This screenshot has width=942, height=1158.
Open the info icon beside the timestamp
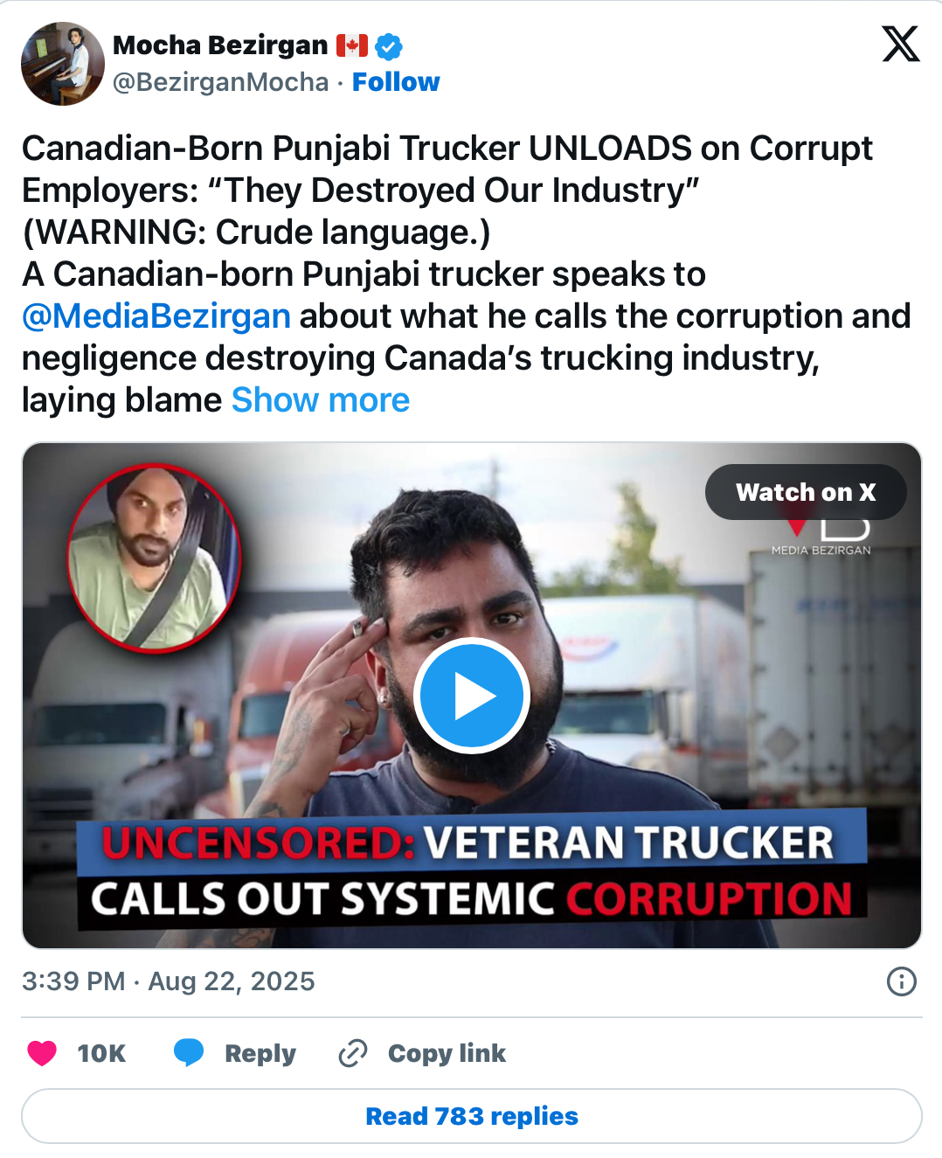pyautogui.click(x=901, y=981)
